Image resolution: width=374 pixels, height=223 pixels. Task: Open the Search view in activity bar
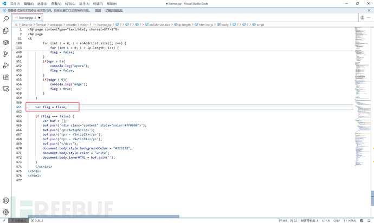[6, 19]
